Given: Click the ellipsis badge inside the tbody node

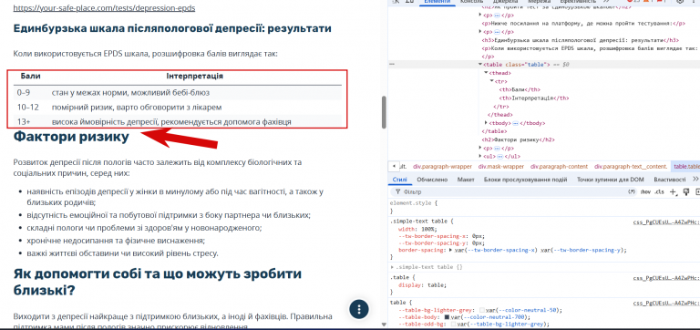Looking at the screenshot, I should 515,123.
